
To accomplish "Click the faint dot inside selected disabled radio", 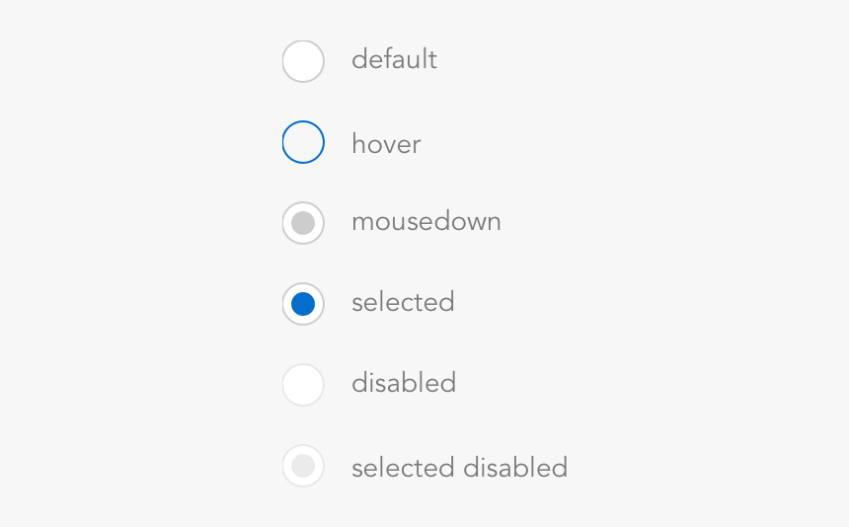I will 303,466.
